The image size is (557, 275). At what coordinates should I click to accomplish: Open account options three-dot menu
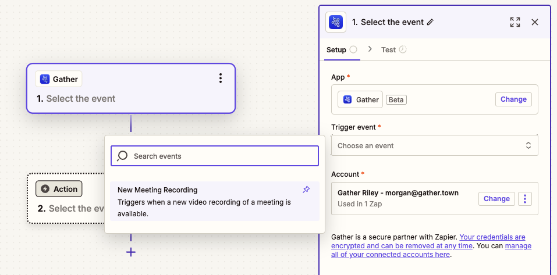[524, 199]
